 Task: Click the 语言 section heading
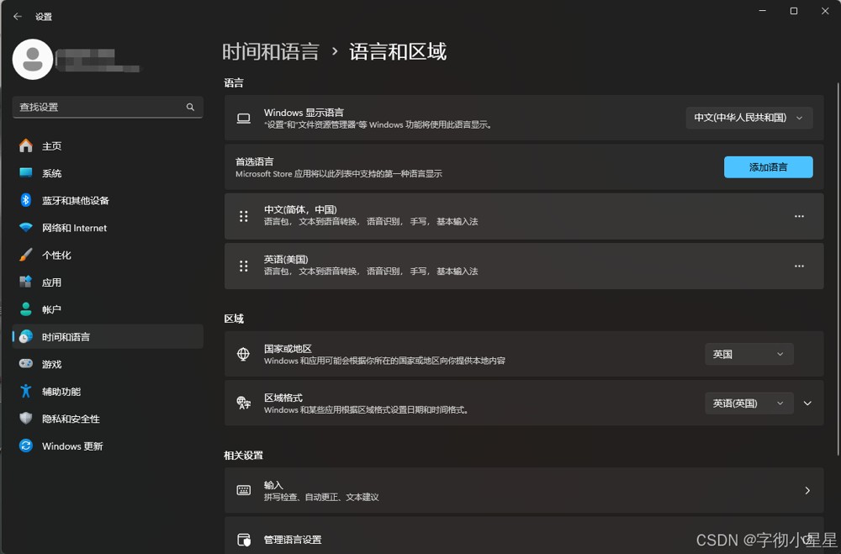coord(234,82)
